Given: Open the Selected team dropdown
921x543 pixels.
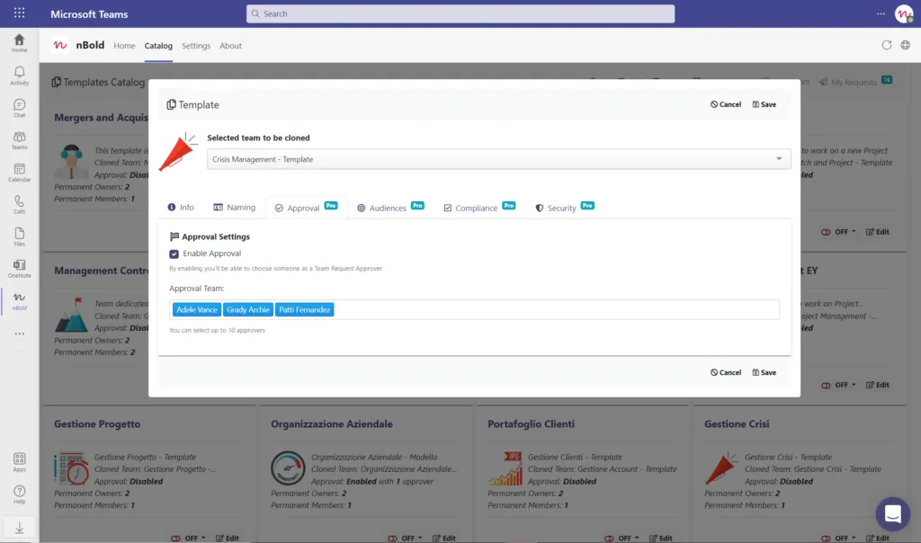Looking at the screenshot, I should point(498,159).
